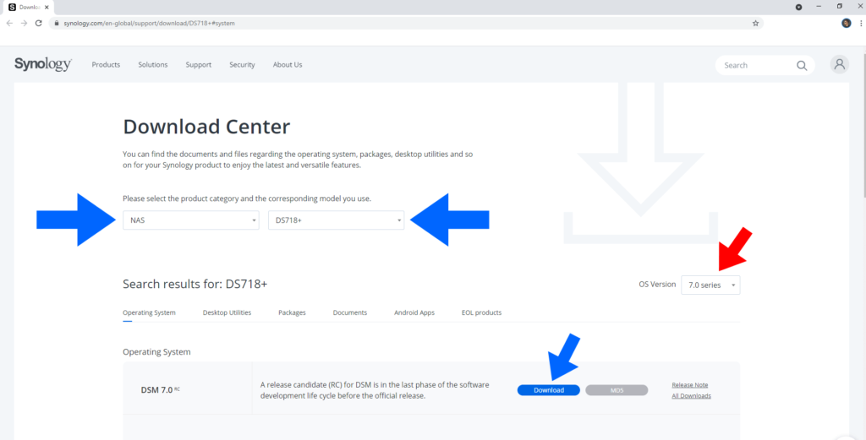
Task: Click the Synology logo
Action: coord(43,64)
